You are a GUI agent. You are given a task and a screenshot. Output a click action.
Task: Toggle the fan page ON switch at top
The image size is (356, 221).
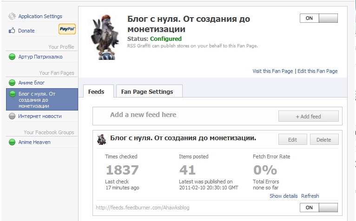pyautogui.click(x=319, y=19)
